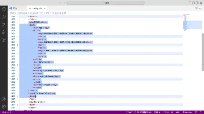Select OC in the breadcrumb
The image size is (204, 114).
(x=47, y=13)
